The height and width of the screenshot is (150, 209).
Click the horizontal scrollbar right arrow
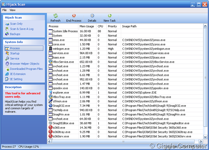click(x=201, y=141)
